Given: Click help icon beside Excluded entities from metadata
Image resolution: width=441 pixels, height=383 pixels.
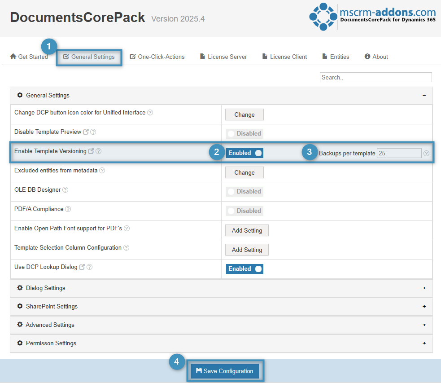Looking at the screenshot, I should click(x=102, y=171).
